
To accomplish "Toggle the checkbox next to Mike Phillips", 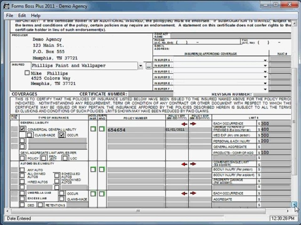I will click(27, 73).
